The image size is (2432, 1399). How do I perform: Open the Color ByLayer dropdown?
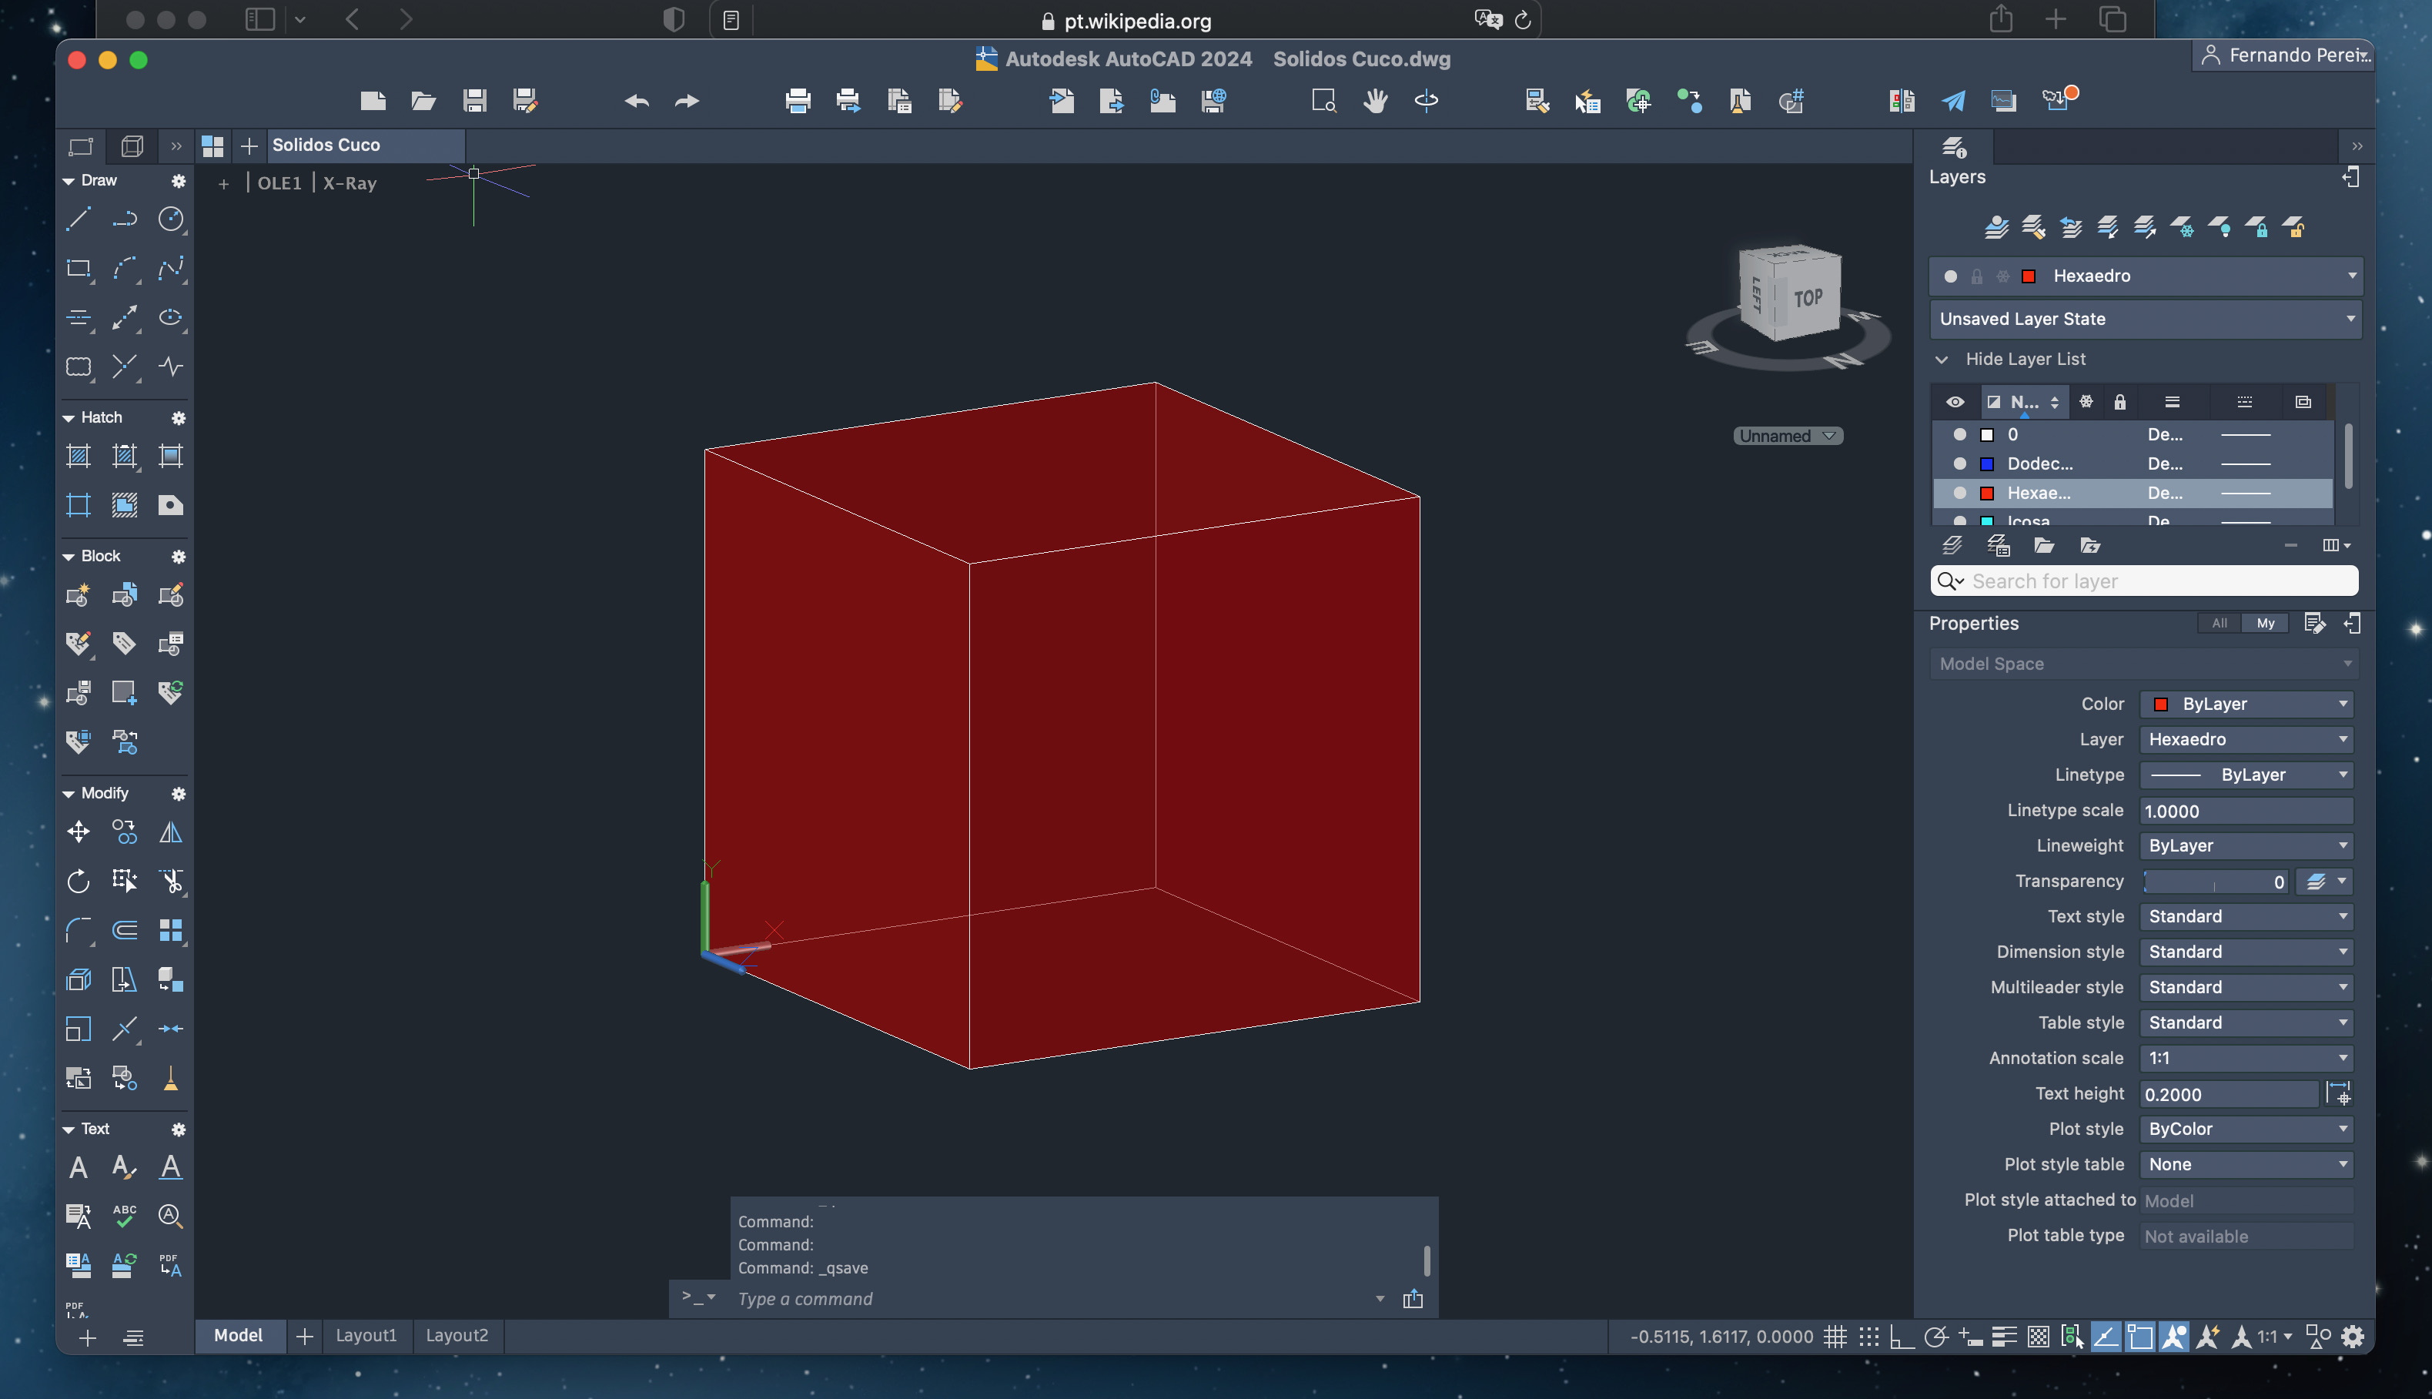2246,705
